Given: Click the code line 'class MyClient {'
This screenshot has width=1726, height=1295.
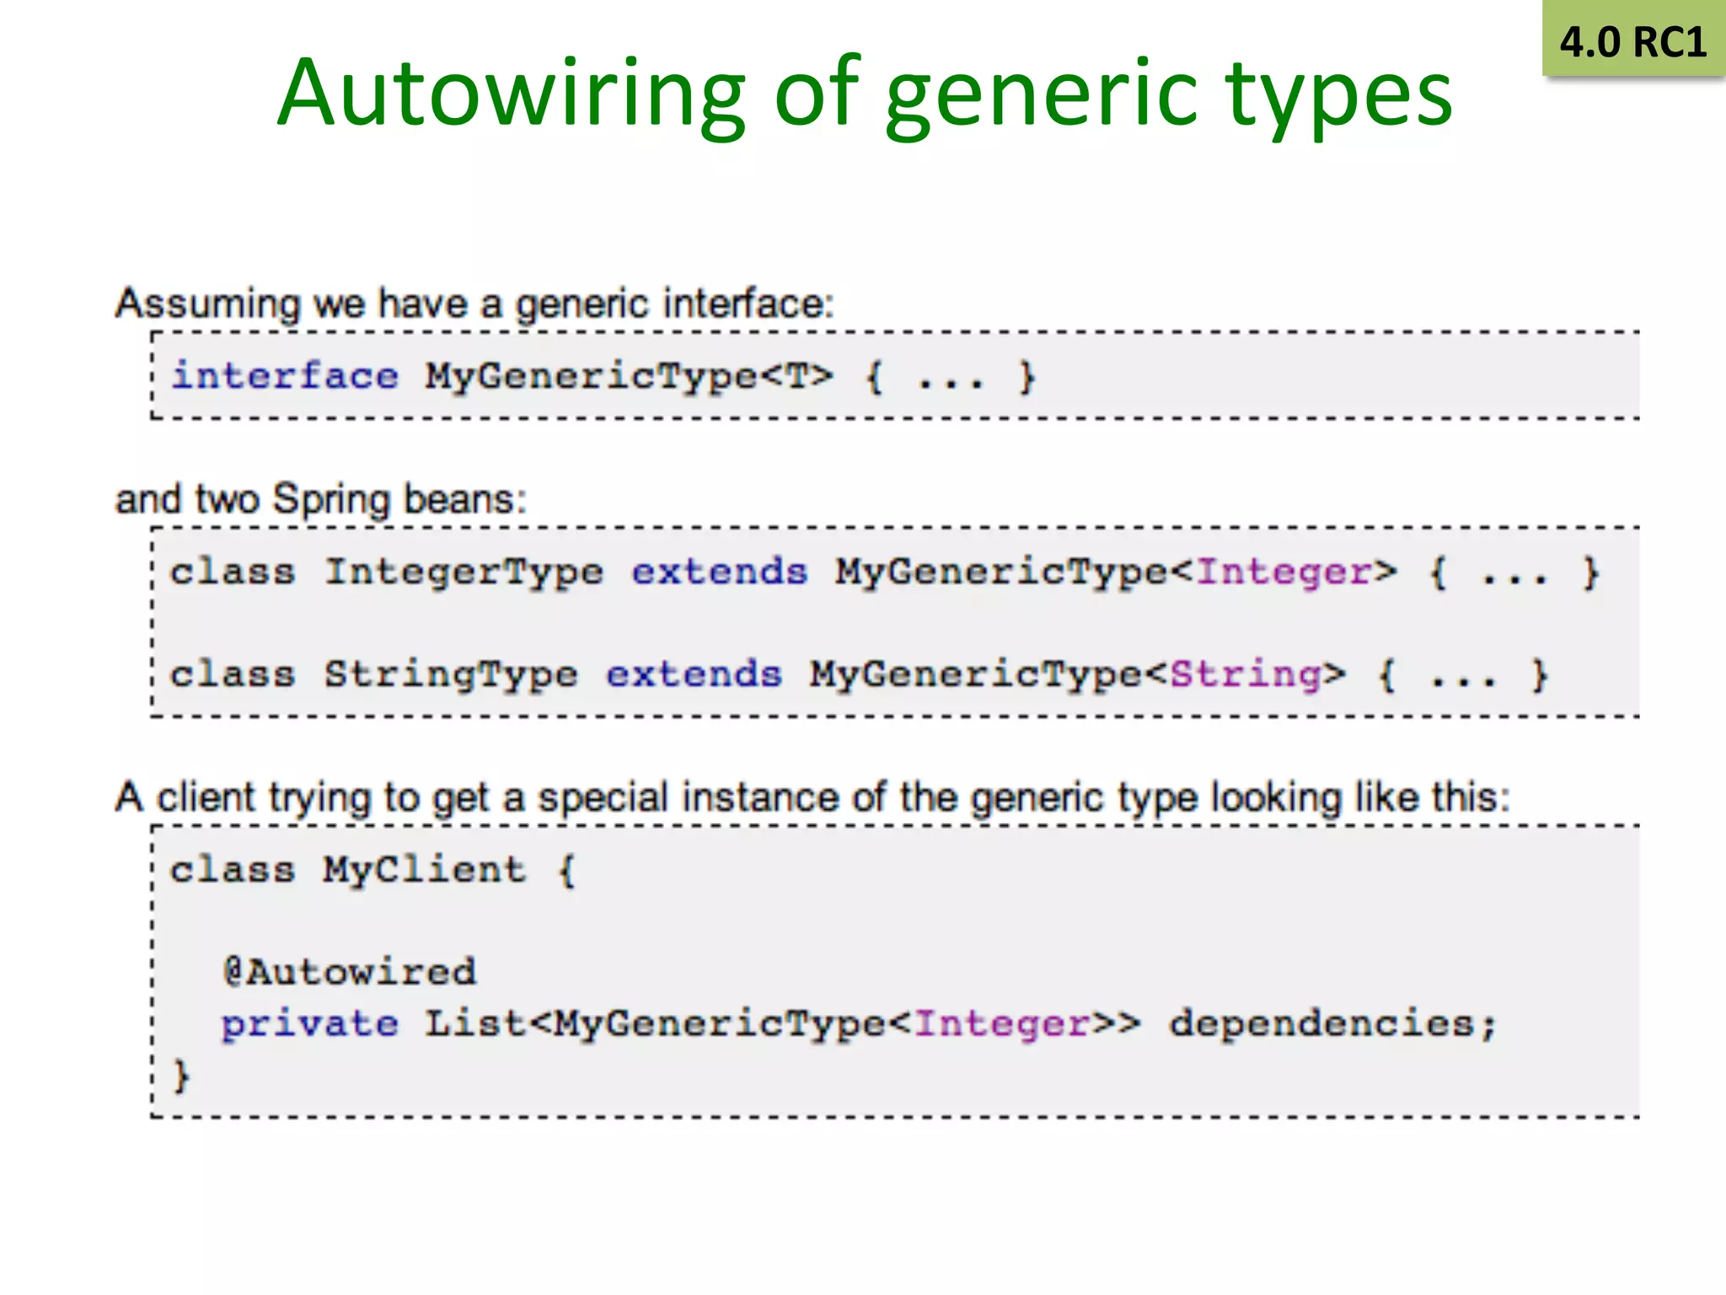Looking at the screenshot, I should 373,870.
